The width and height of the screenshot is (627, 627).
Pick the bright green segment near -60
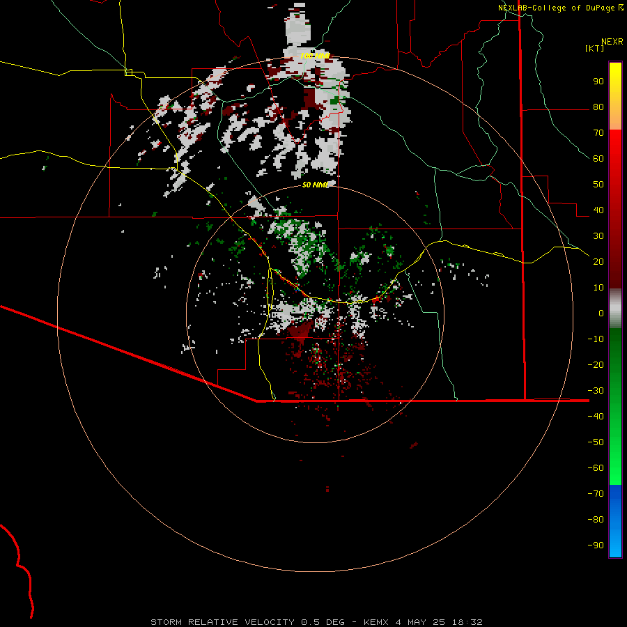[615, 468]
